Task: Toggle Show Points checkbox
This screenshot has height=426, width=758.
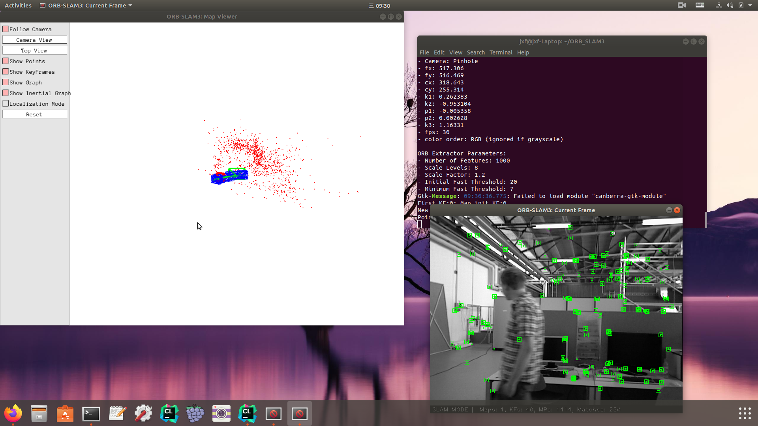Action: pyautogui.click(x=6, y=61)
